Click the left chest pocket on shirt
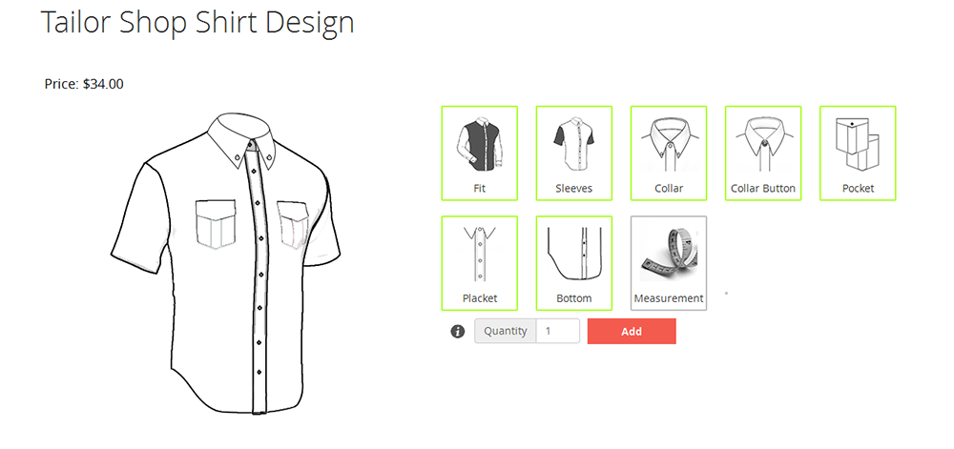 click(216, 224)
